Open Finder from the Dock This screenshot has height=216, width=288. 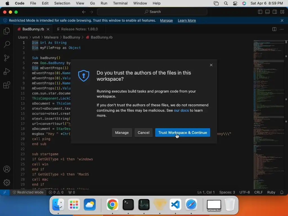coord(58,204)
